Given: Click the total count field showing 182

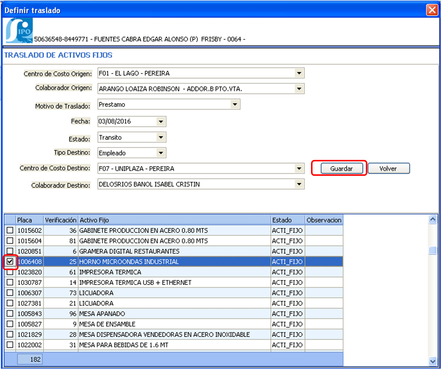Looking at the screenshot, I should coord(30,359).
